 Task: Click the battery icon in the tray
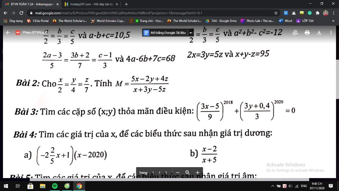tap(279, 186)
